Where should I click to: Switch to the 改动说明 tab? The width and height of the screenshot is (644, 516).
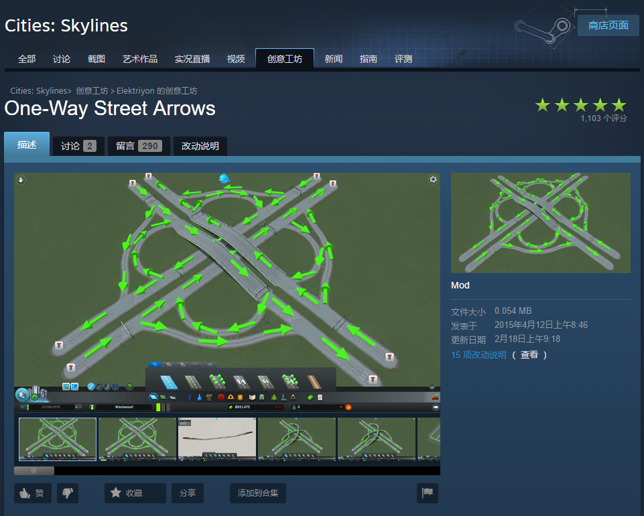tap(200, 146)
